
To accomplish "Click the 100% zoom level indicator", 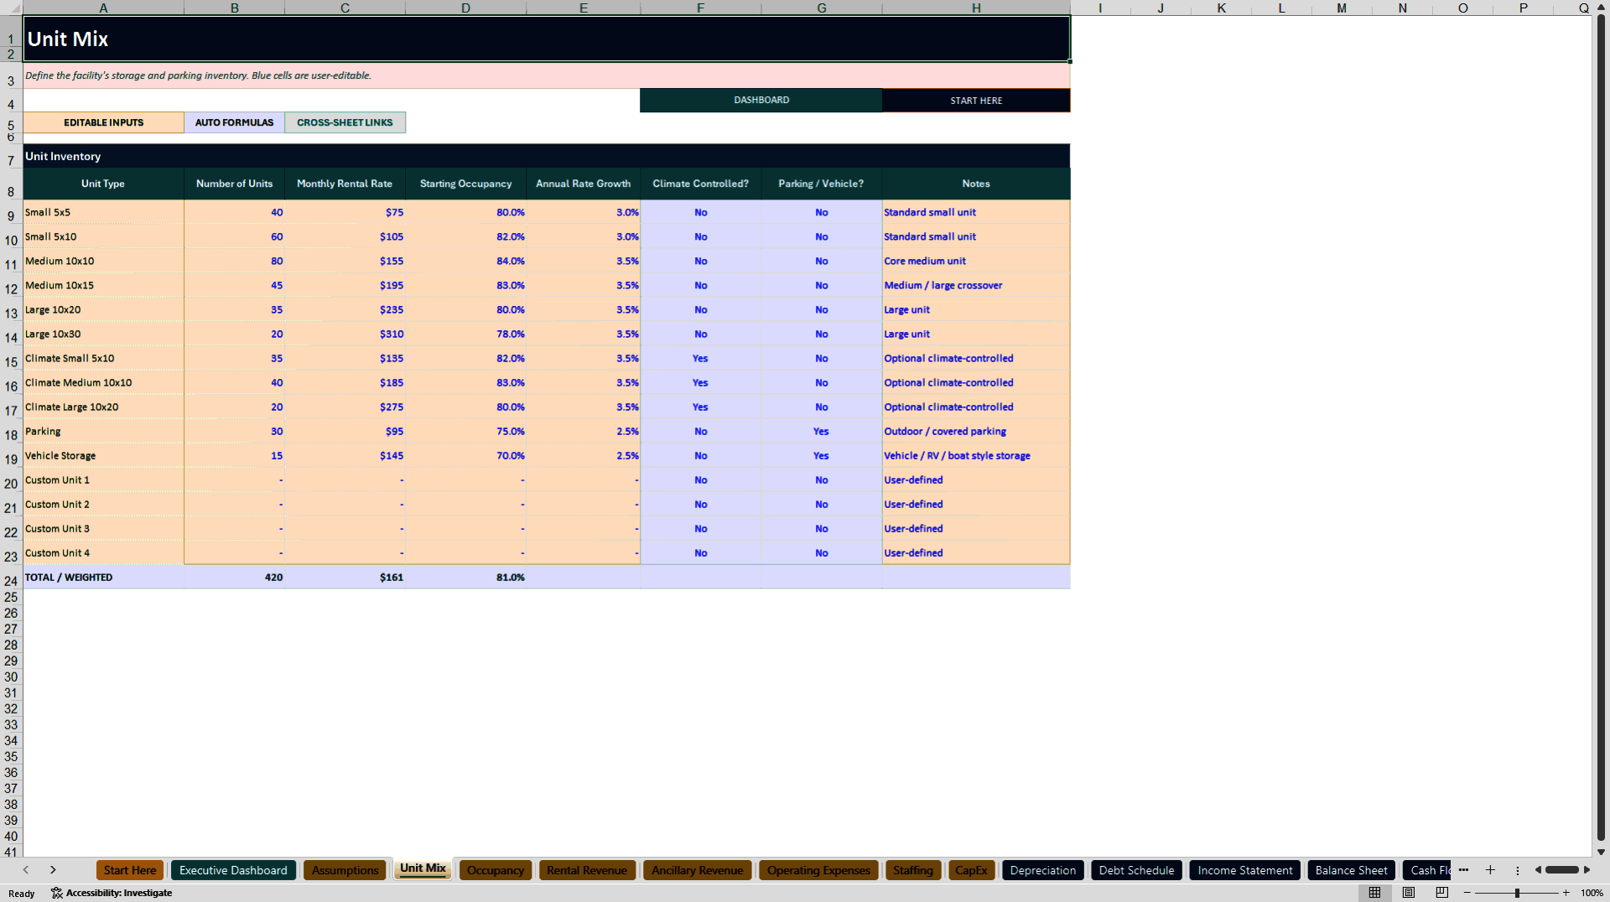I will (x=1592, y=893).
